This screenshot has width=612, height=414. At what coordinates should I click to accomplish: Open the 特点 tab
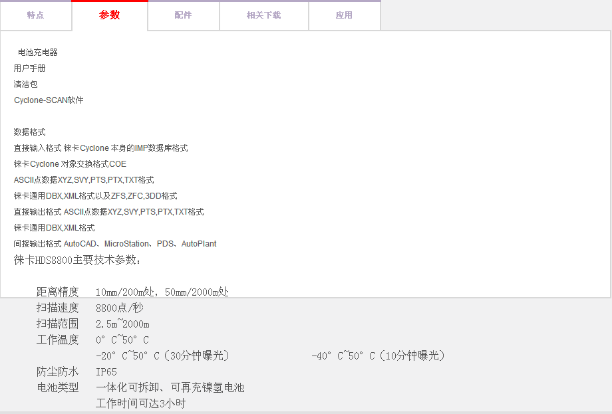36,15
